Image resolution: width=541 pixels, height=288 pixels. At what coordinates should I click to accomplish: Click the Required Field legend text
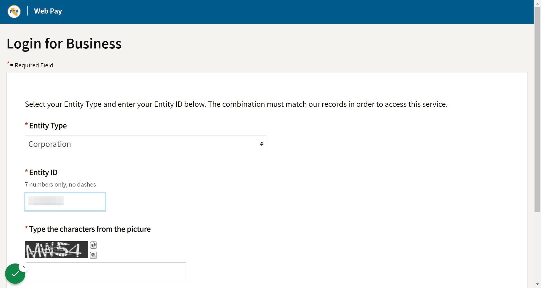[x=34, y=65]
